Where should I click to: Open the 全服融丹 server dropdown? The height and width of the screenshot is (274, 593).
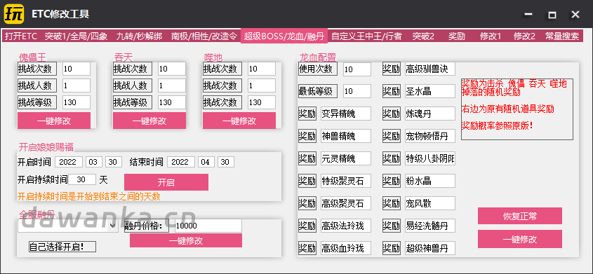pos(67,226)
